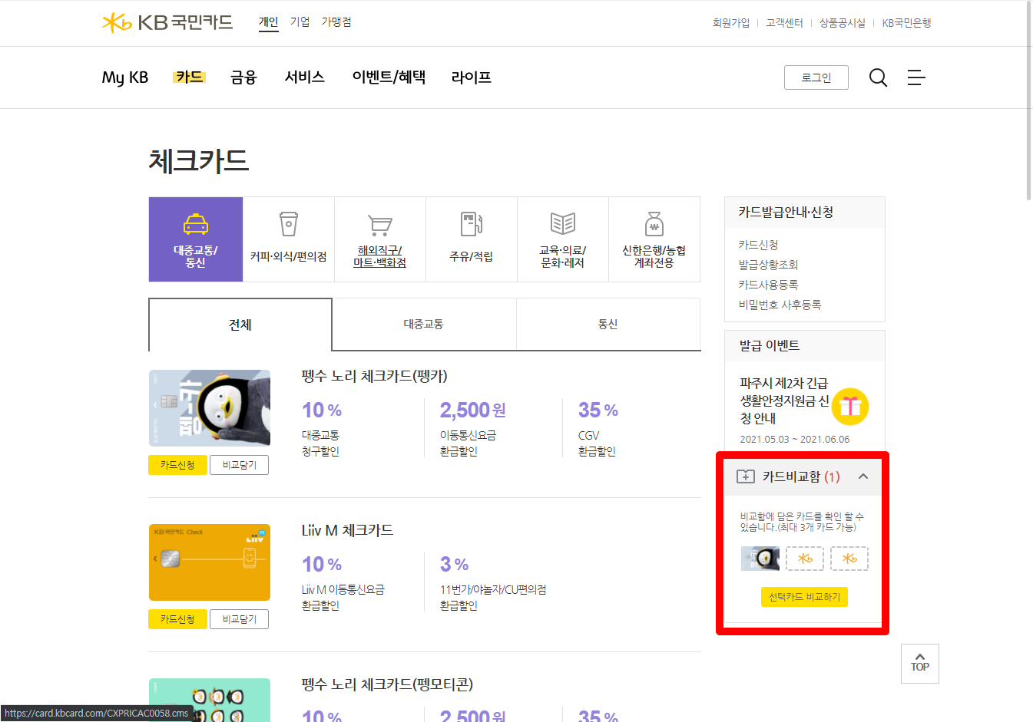Select the 커피·외식/편의점 cup category
Image resolution: width=1033 pixels, height=722 pixels.
click(288, 239)
